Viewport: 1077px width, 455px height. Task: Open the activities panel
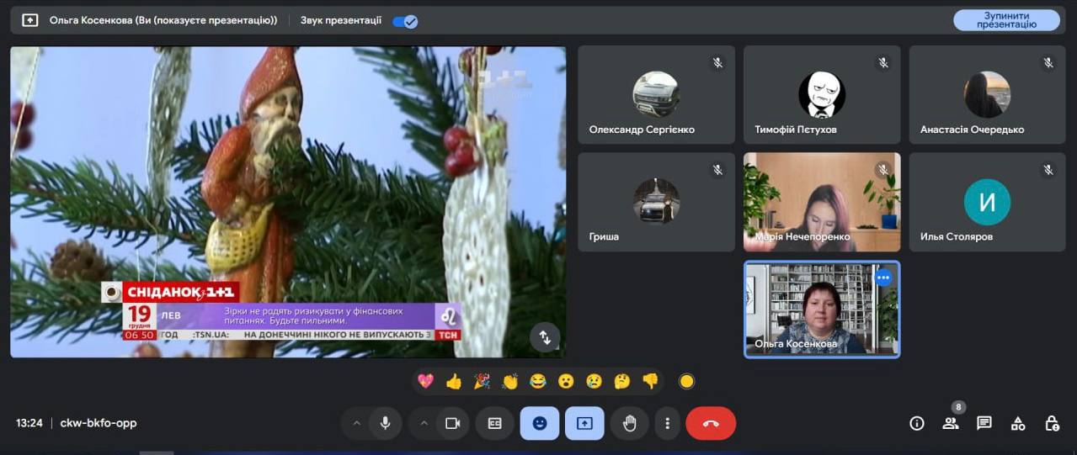click(1018, 423)
